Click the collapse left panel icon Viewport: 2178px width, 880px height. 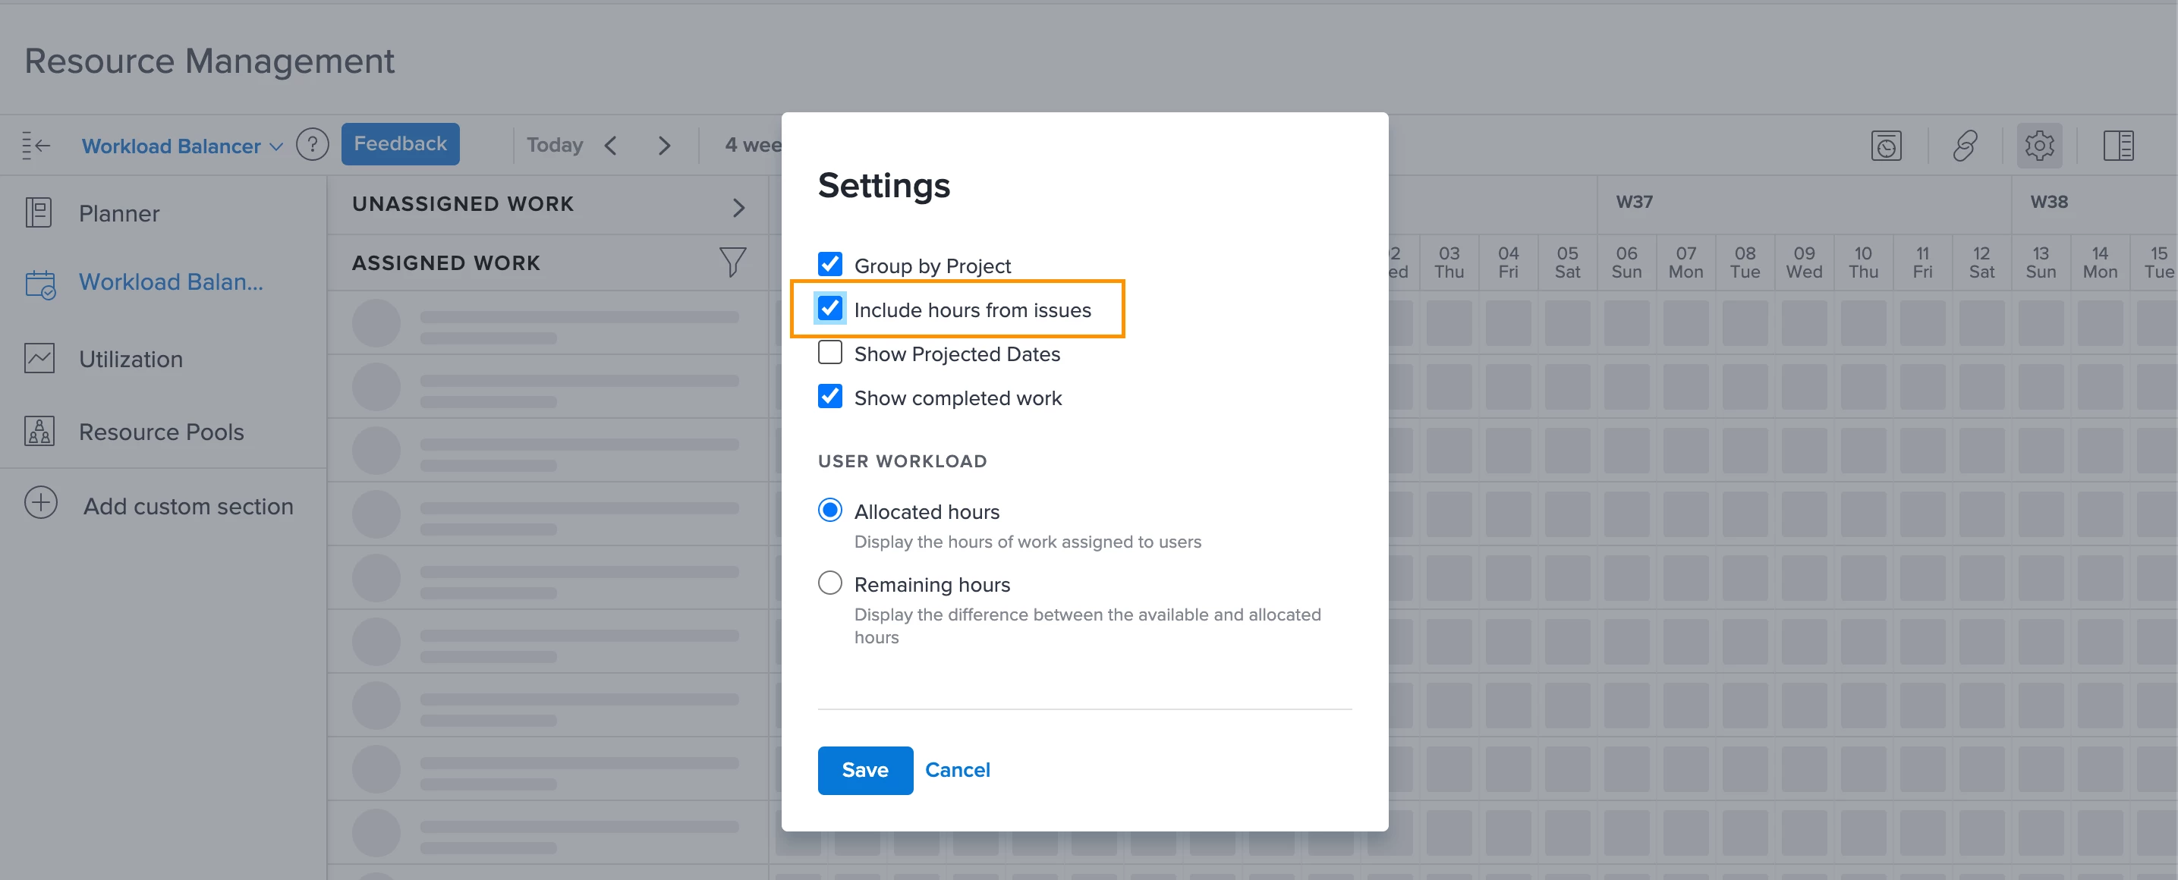click(x=36, y=146)
